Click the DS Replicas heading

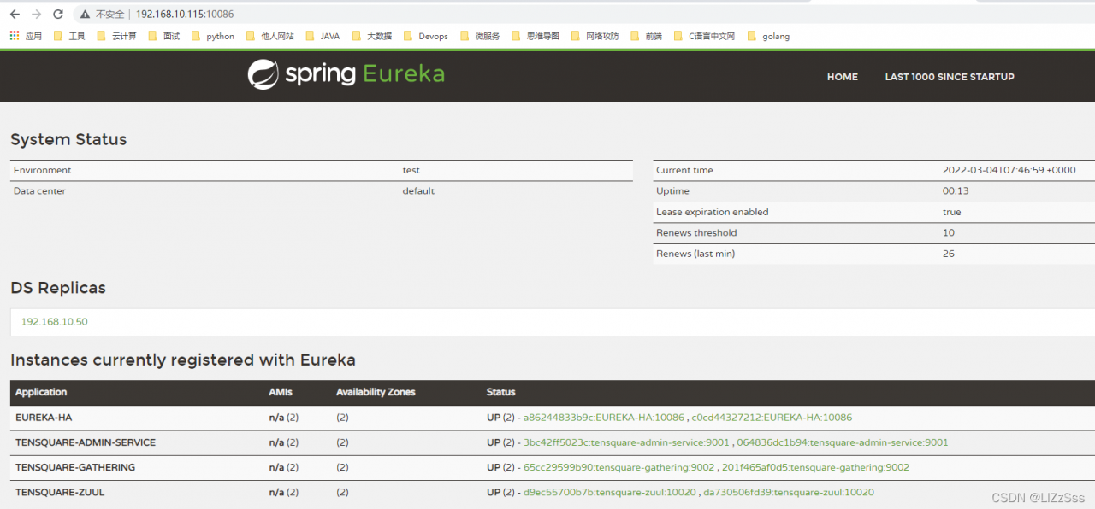[x=58, y=288]
